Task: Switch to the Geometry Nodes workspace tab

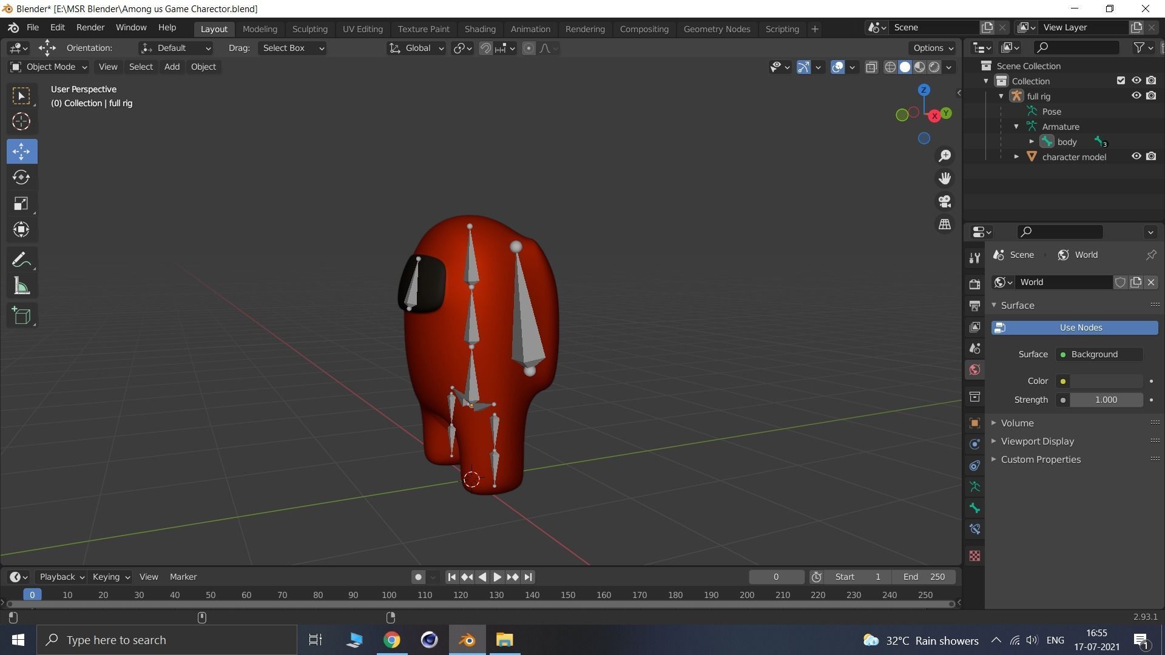Action: click(x=717, y=29)
